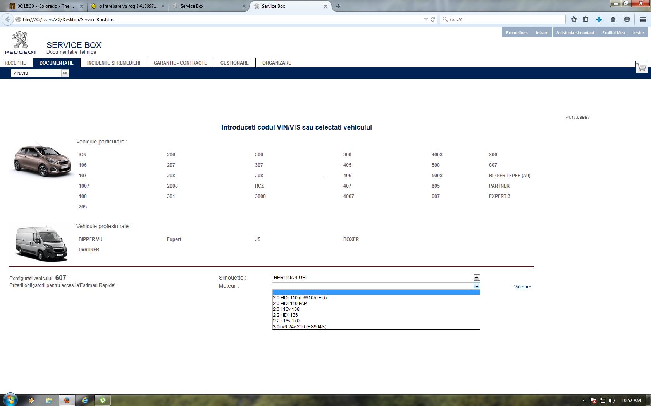Click OK next to VIN/VIS field
The width and height of the screenshot is (651, 406).
coord(65,73)
